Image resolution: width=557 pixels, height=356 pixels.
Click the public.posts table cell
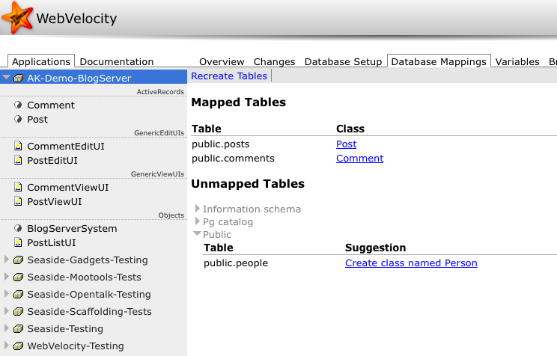point(221,144)
